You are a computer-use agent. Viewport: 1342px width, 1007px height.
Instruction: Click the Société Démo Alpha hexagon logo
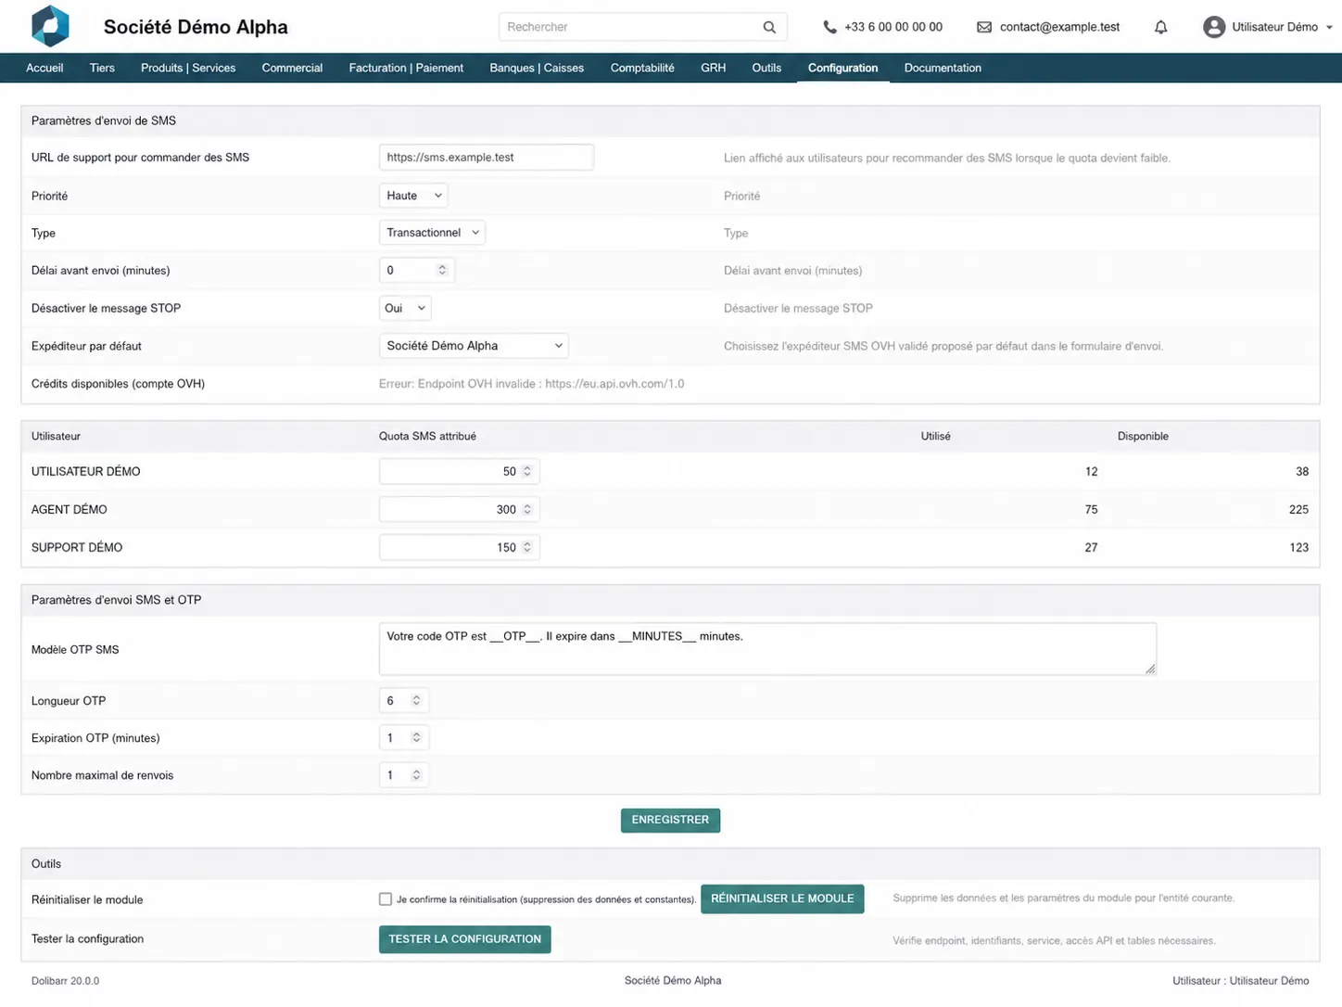(x=50, y=26)
